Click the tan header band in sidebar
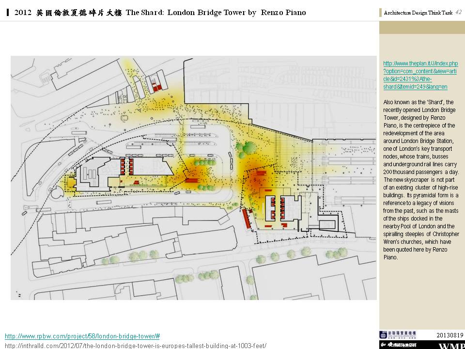Image resolution: width=465 pixels, height=349 pixels. pyautogui.click(x=421, y=28)
